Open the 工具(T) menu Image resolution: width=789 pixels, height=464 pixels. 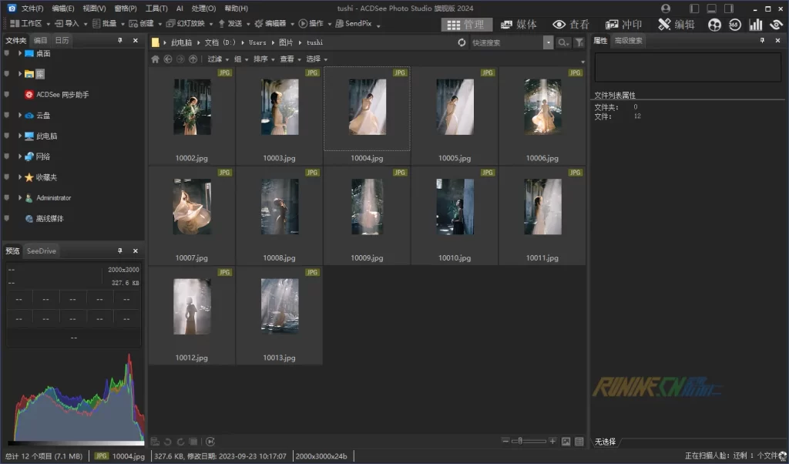tap(156, 8)
